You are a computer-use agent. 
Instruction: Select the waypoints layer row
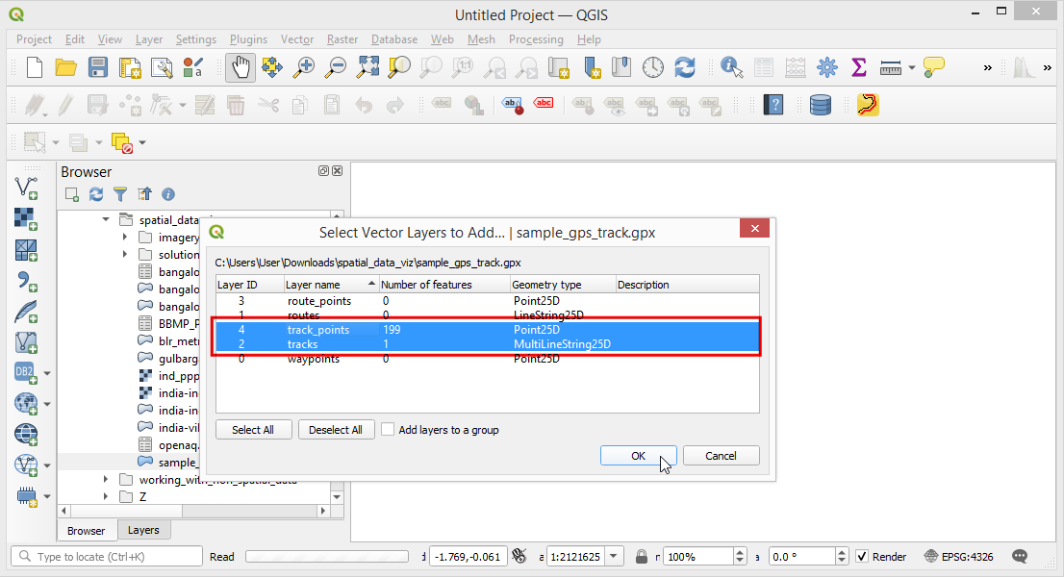[x=487, y=359]
